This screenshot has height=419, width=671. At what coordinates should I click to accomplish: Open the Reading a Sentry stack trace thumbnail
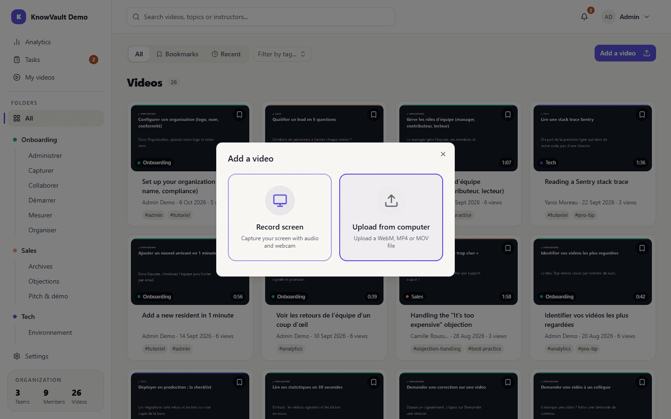pos(593,138)
